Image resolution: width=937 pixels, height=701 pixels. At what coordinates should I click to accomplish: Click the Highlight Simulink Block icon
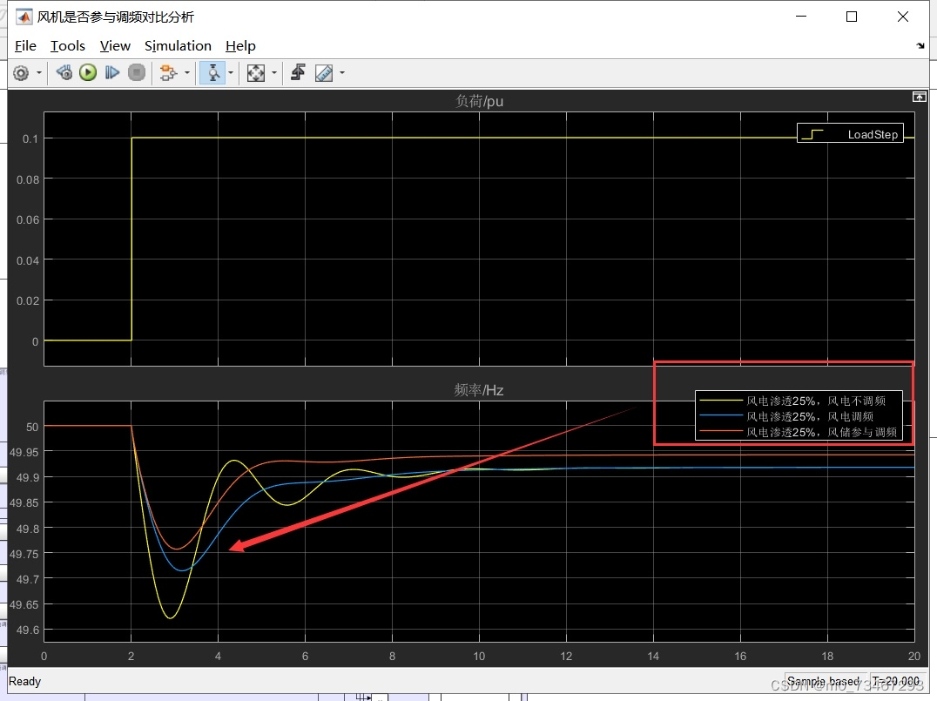pos(169,73)
